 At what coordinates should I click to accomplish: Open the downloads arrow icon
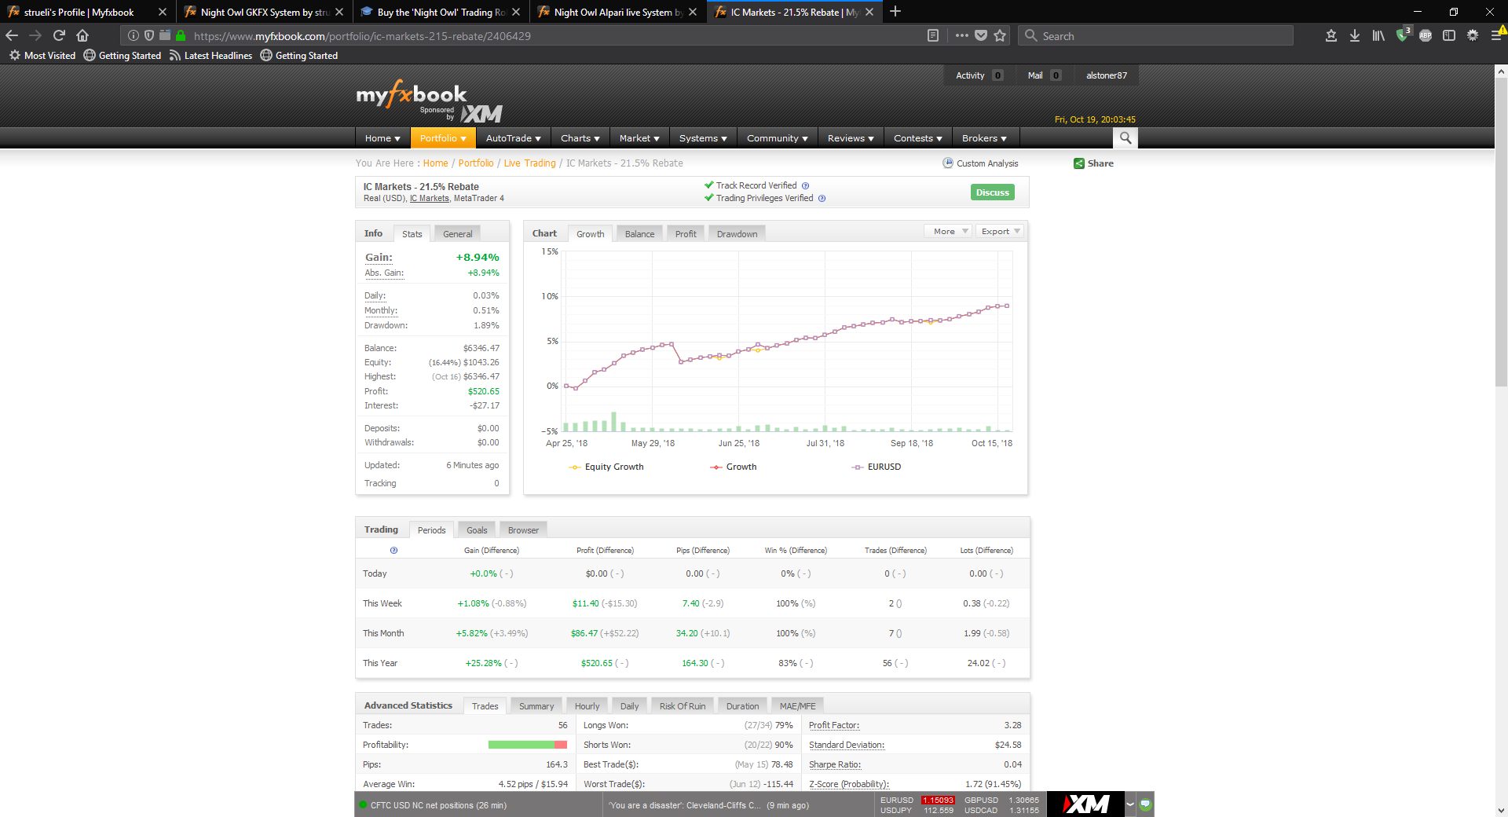coord(1355,35)
